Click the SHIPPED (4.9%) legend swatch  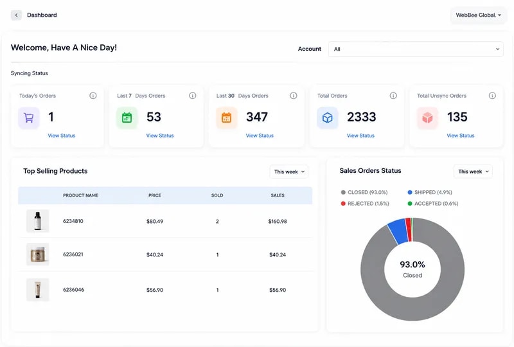(410, 192)
